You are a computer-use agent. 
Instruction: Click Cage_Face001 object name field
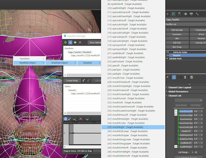click(186, 20)
